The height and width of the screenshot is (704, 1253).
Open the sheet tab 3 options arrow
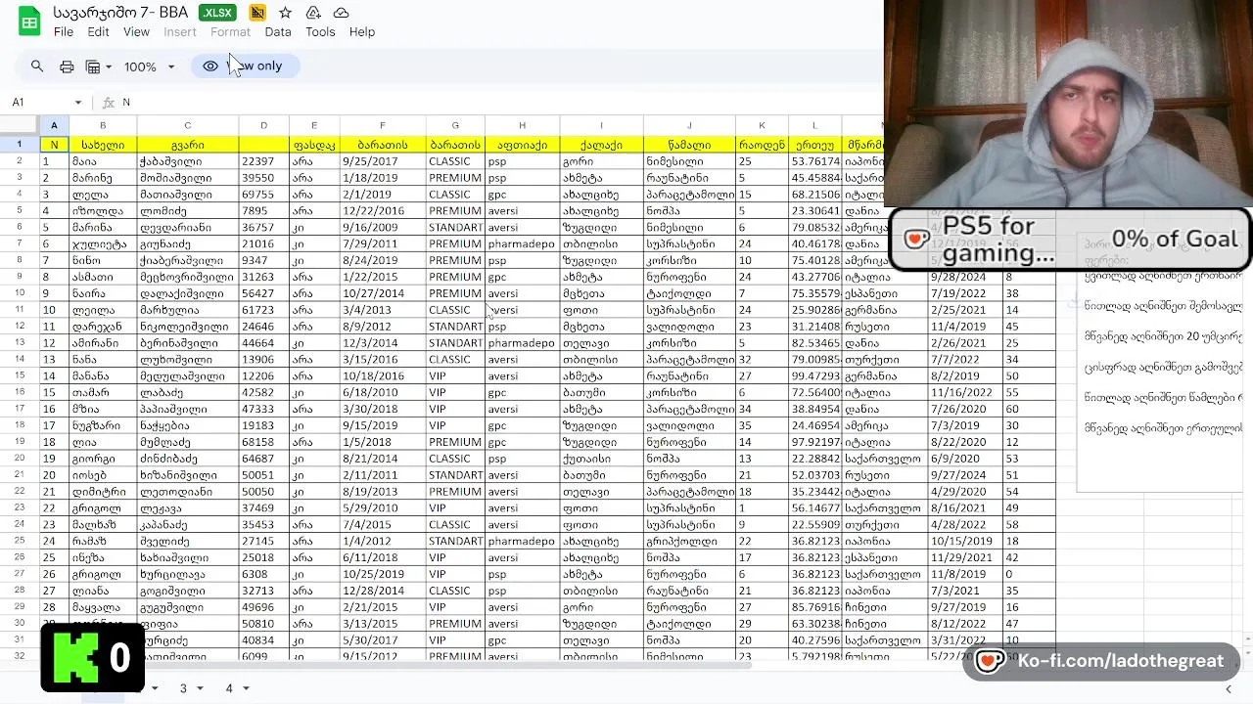pos(199,688)
